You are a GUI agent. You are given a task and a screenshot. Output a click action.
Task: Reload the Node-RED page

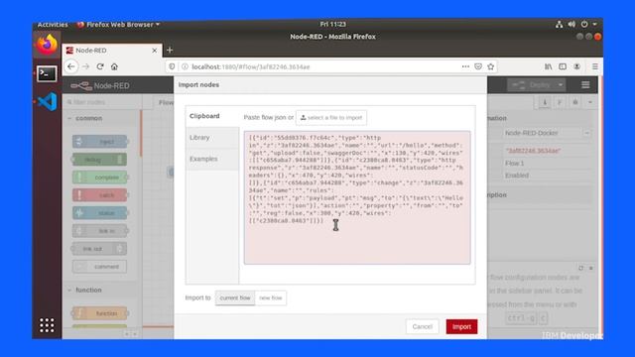[x=100, y=66]
